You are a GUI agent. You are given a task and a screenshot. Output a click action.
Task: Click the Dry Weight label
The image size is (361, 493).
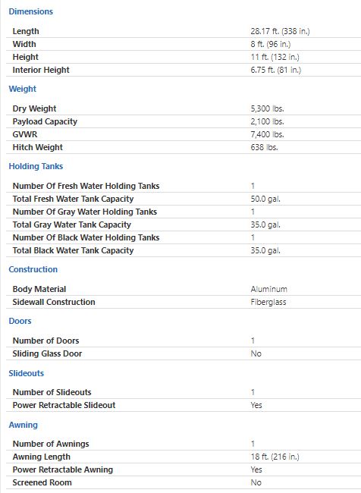coord(35,108)
